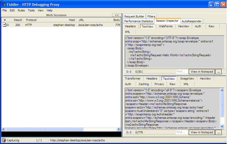
Task: Click host cell stephan-desktop
Action: click(x=64, y=25)
